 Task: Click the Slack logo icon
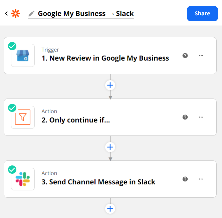(23, 179)
